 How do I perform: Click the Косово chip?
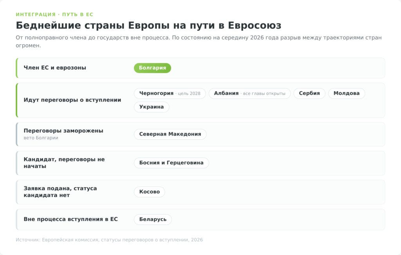pos(149,192)
